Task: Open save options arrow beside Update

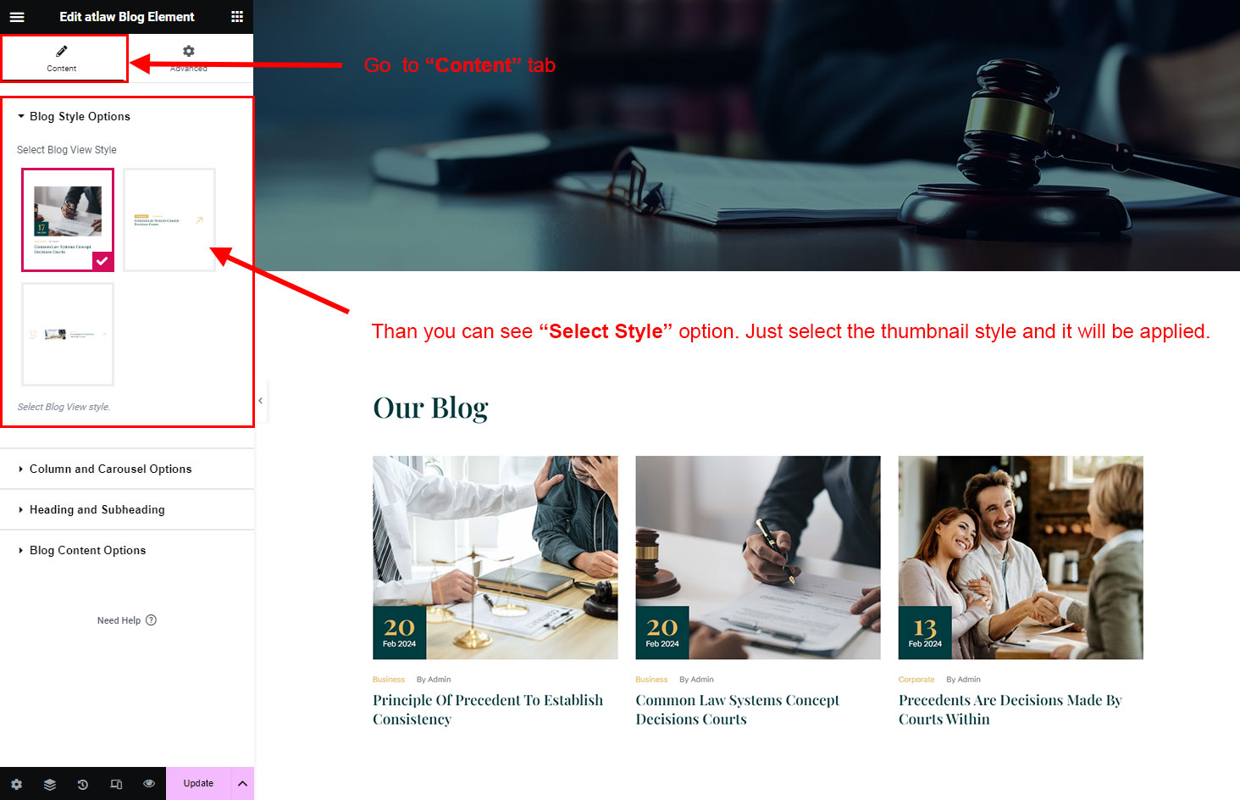Action: point(242,783)
